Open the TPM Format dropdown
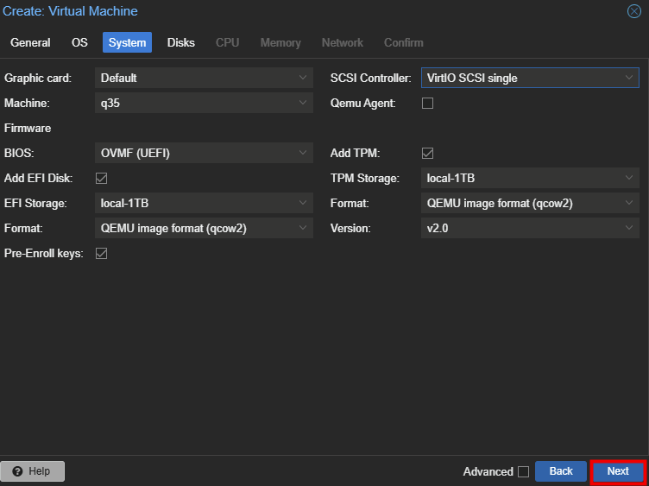Screen dimensions: 649x486 pos(530,203)
